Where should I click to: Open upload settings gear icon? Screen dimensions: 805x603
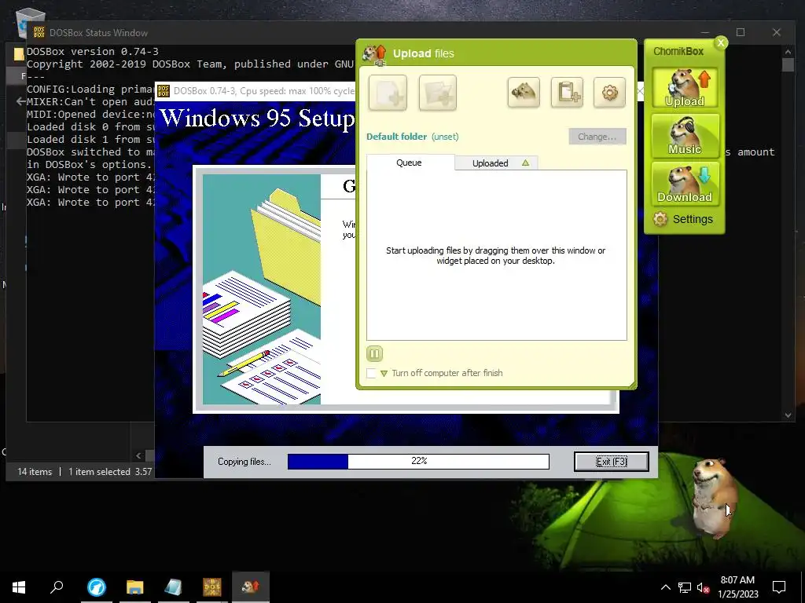point(609,93)
